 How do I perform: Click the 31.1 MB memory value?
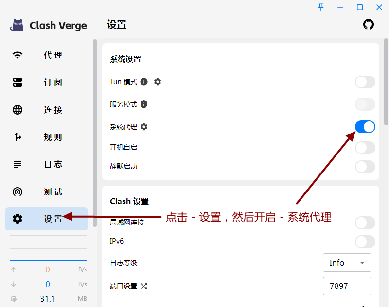47,299
